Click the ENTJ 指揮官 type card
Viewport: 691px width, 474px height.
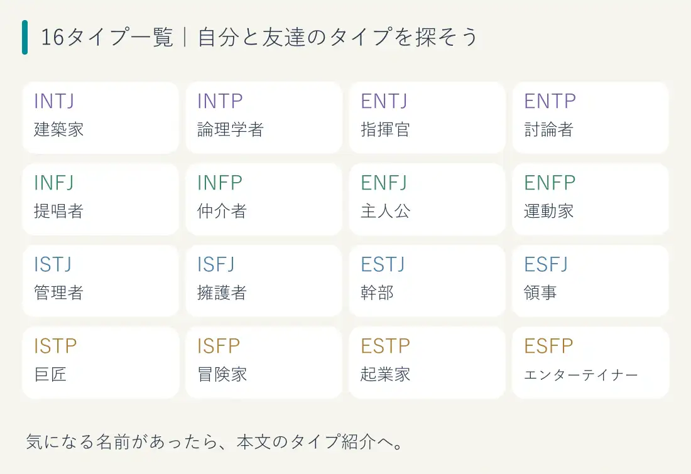pyautogui.click(x=427, y=117)
